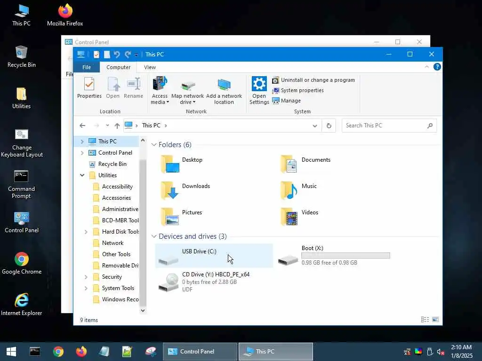Expand Security tree node
Screen dimensions: 482x361
(86, 277)
